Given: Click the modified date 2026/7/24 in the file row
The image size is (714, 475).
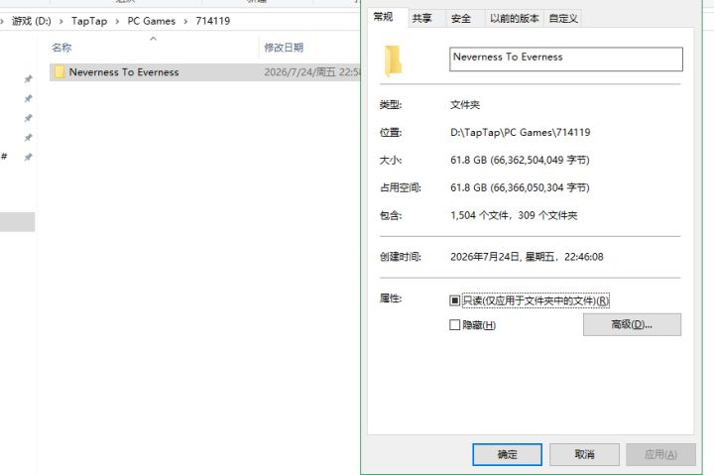Looking at the screenshot, I should click(x=312, y=72).
